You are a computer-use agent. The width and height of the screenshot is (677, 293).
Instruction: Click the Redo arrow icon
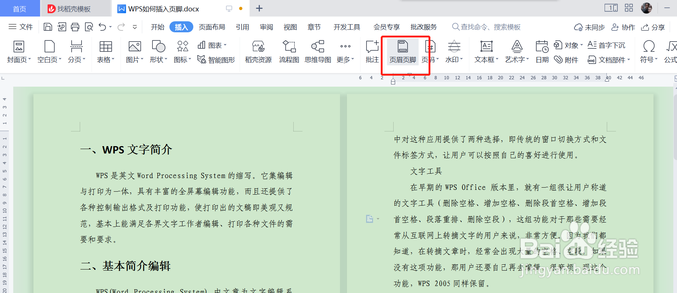[121, 27]
